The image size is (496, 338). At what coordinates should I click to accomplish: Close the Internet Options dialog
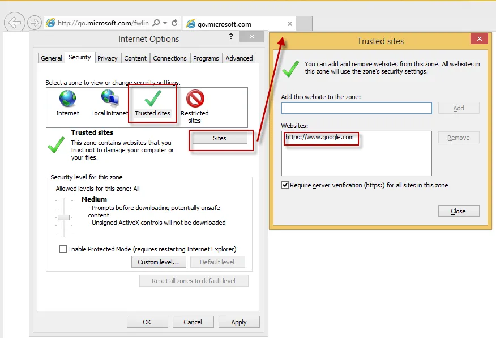pos(251,36)
